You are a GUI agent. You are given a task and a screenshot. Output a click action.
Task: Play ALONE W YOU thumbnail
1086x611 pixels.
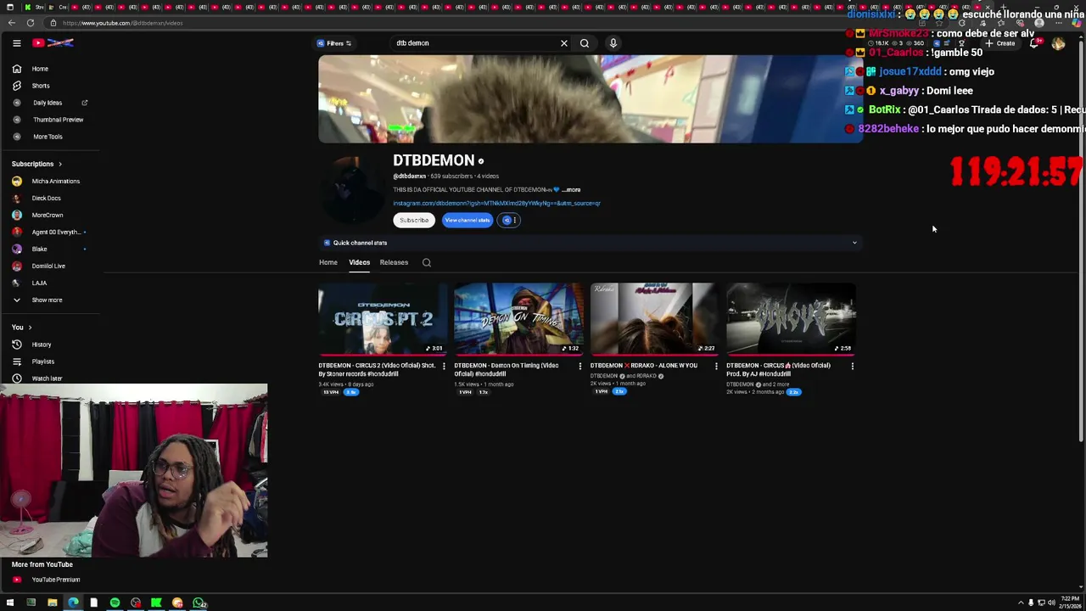655,319
